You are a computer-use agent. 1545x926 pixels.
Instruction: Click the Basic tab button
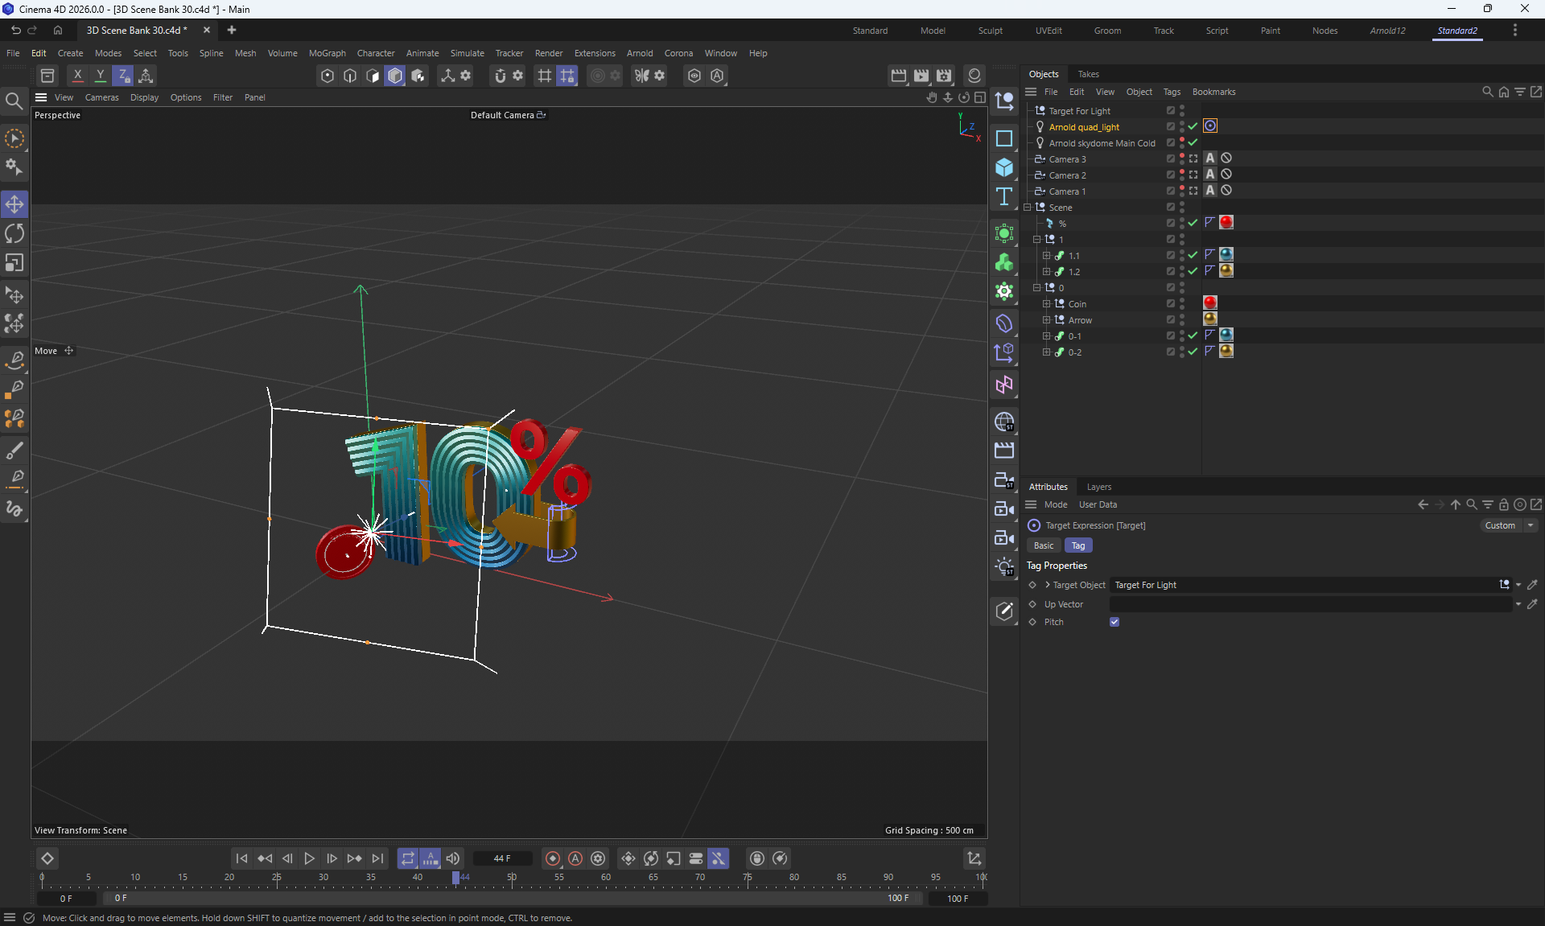pos(1044,545)
